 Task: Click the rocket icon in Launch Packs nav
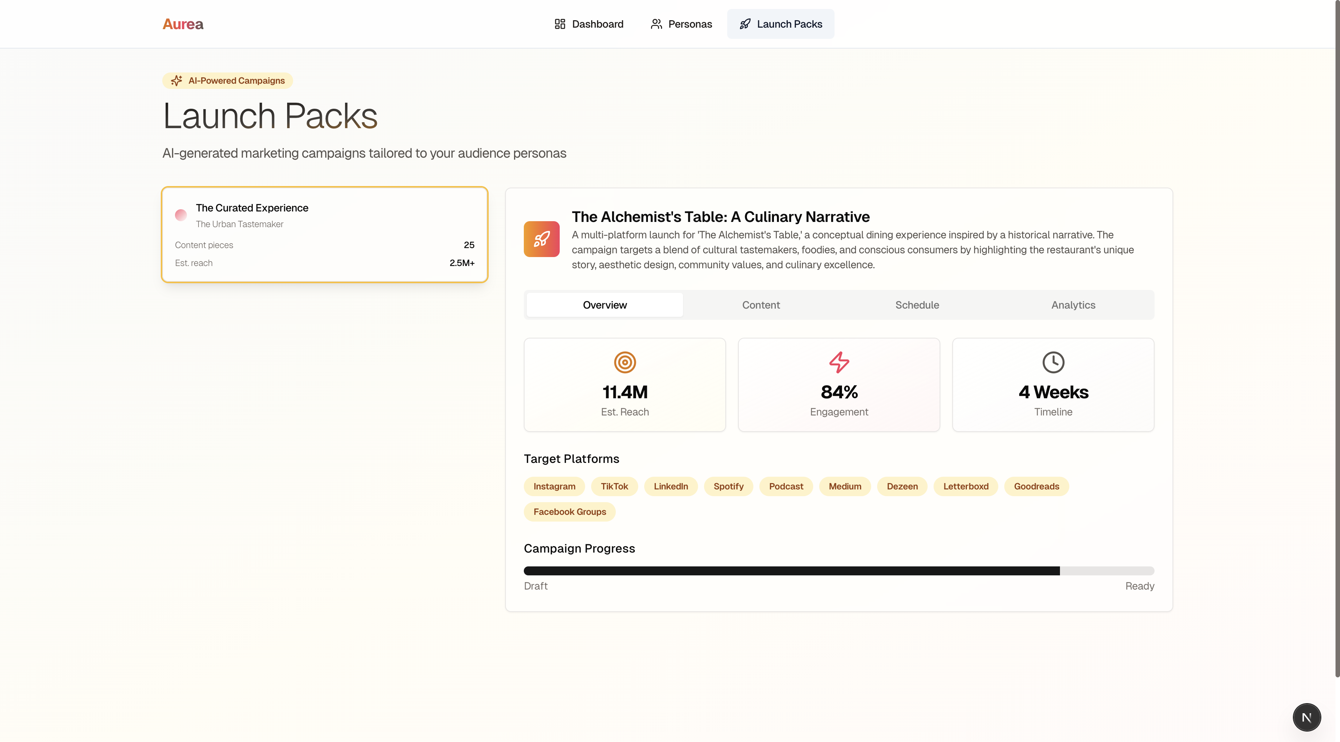(745, 24)
